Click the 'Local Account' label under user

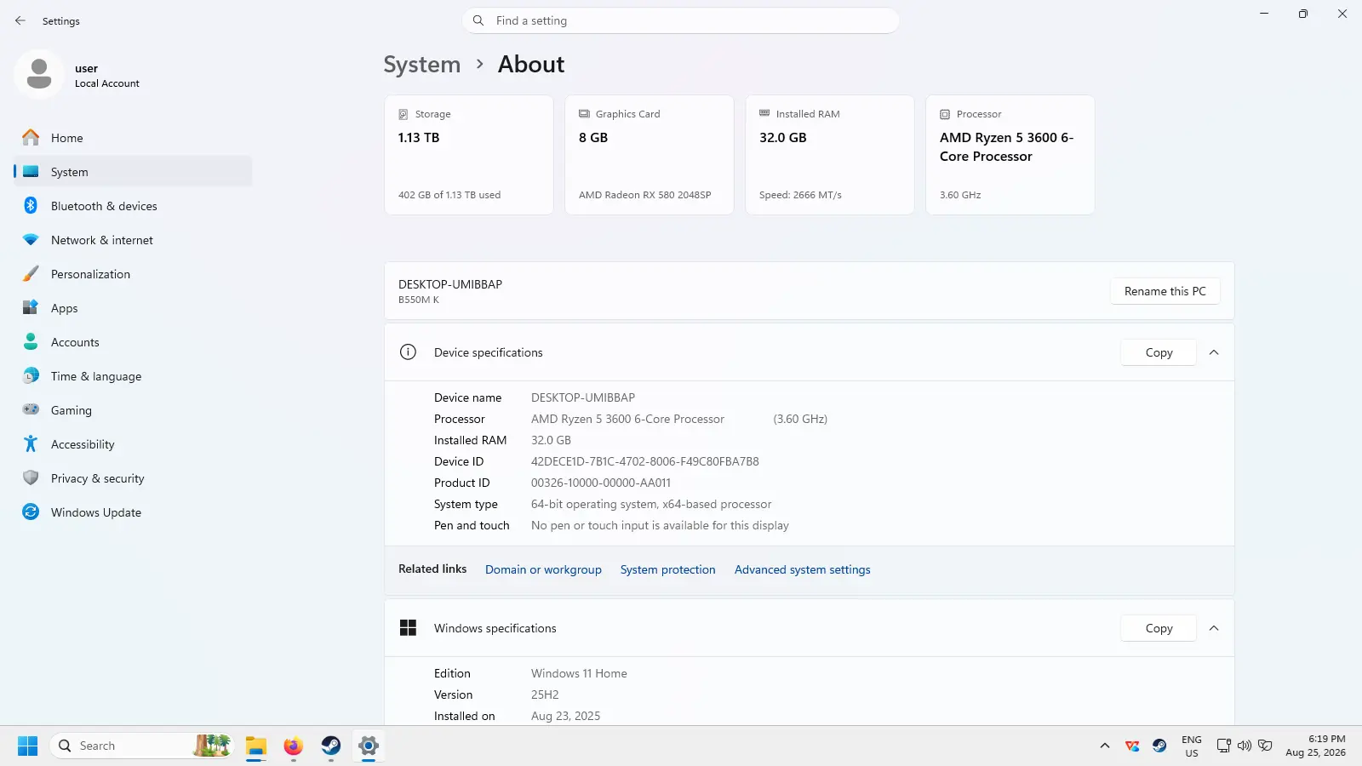click(107, 83)
